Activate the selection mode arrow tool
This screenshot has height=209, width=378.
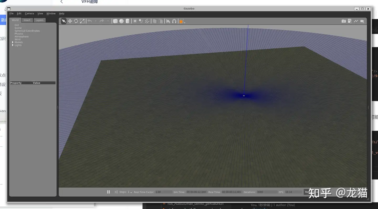64,21
